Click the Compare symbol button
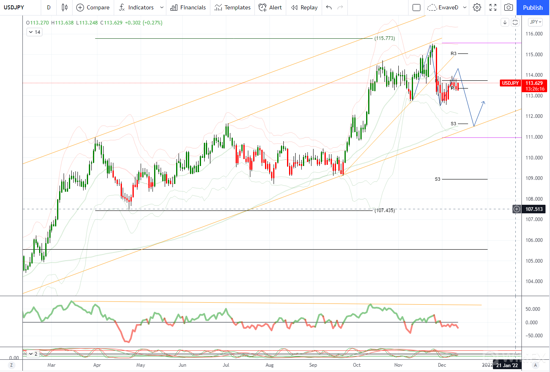This screenshot has height=372, width=550. tap(93, 7)
